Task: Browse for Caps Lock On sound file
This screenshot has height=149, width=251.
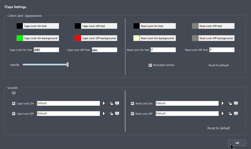Action: tap(117, 103)
